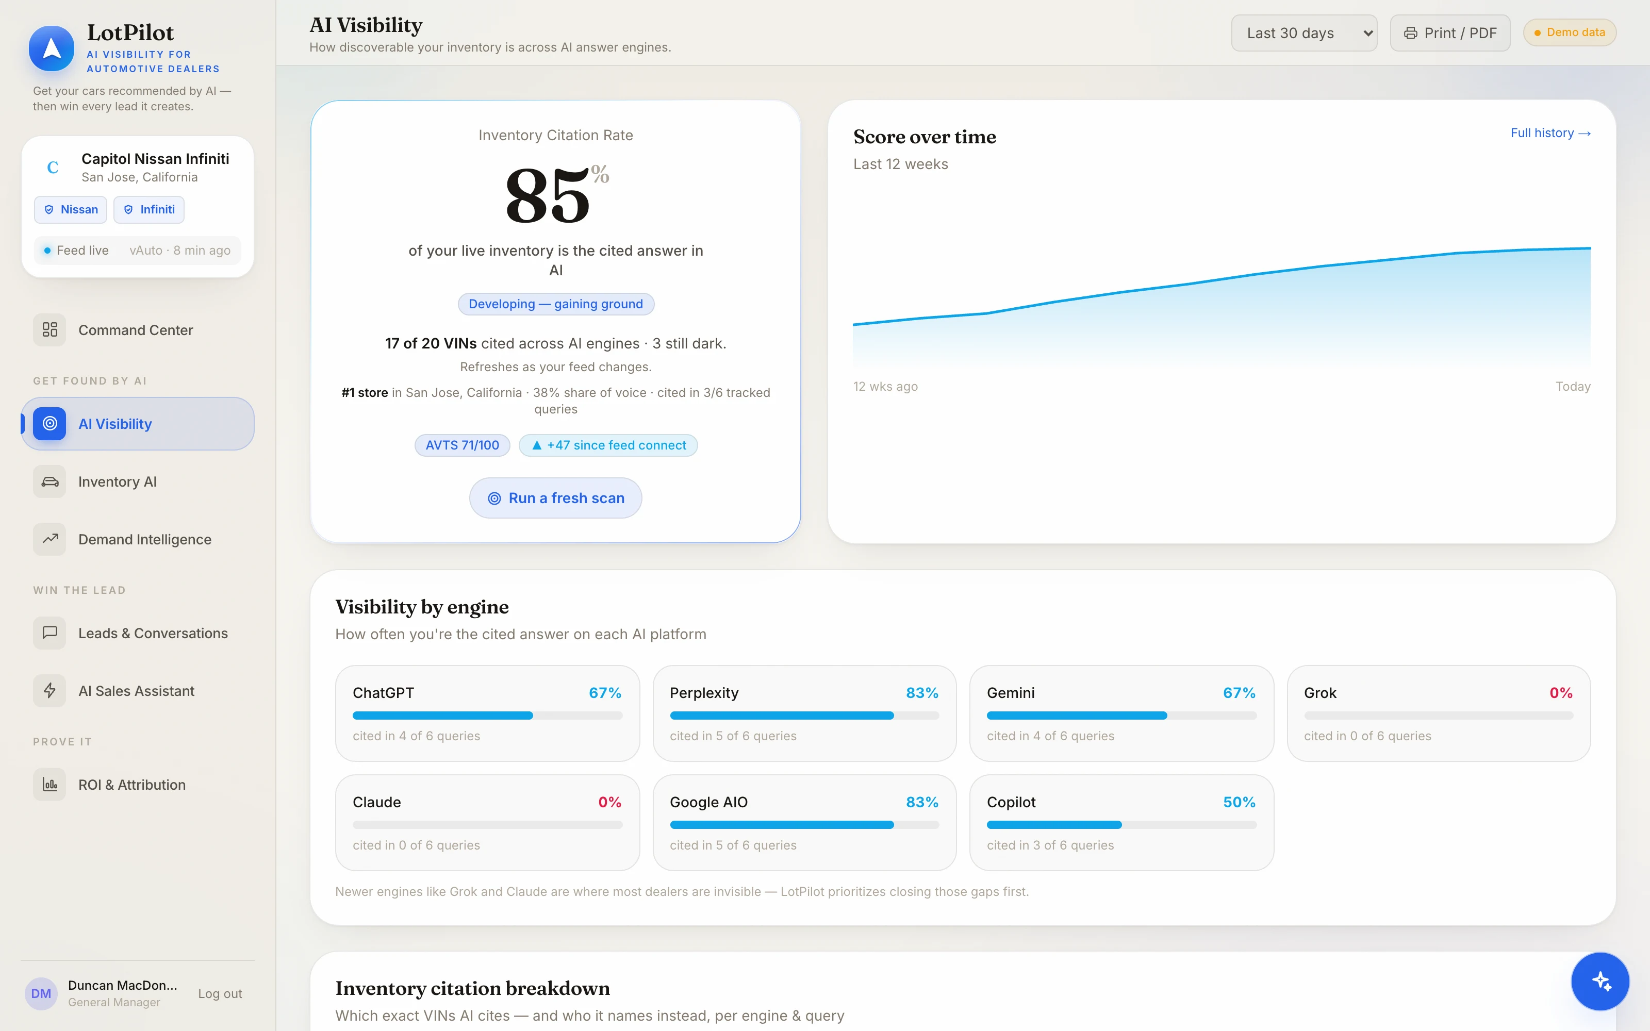Viewport: 1650px width, 1031px height.
Task: Click the Grok 0% value
Action: click(x=1561, y=693)
